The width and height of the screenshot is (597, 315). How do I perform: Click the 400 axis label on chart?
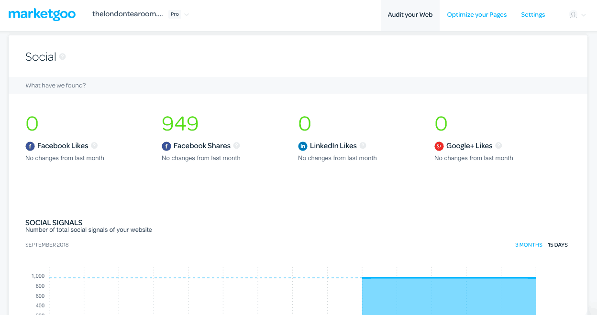(40, 306)
